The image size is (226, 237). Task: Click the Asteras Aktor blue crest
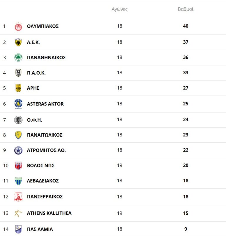point(18,104)
